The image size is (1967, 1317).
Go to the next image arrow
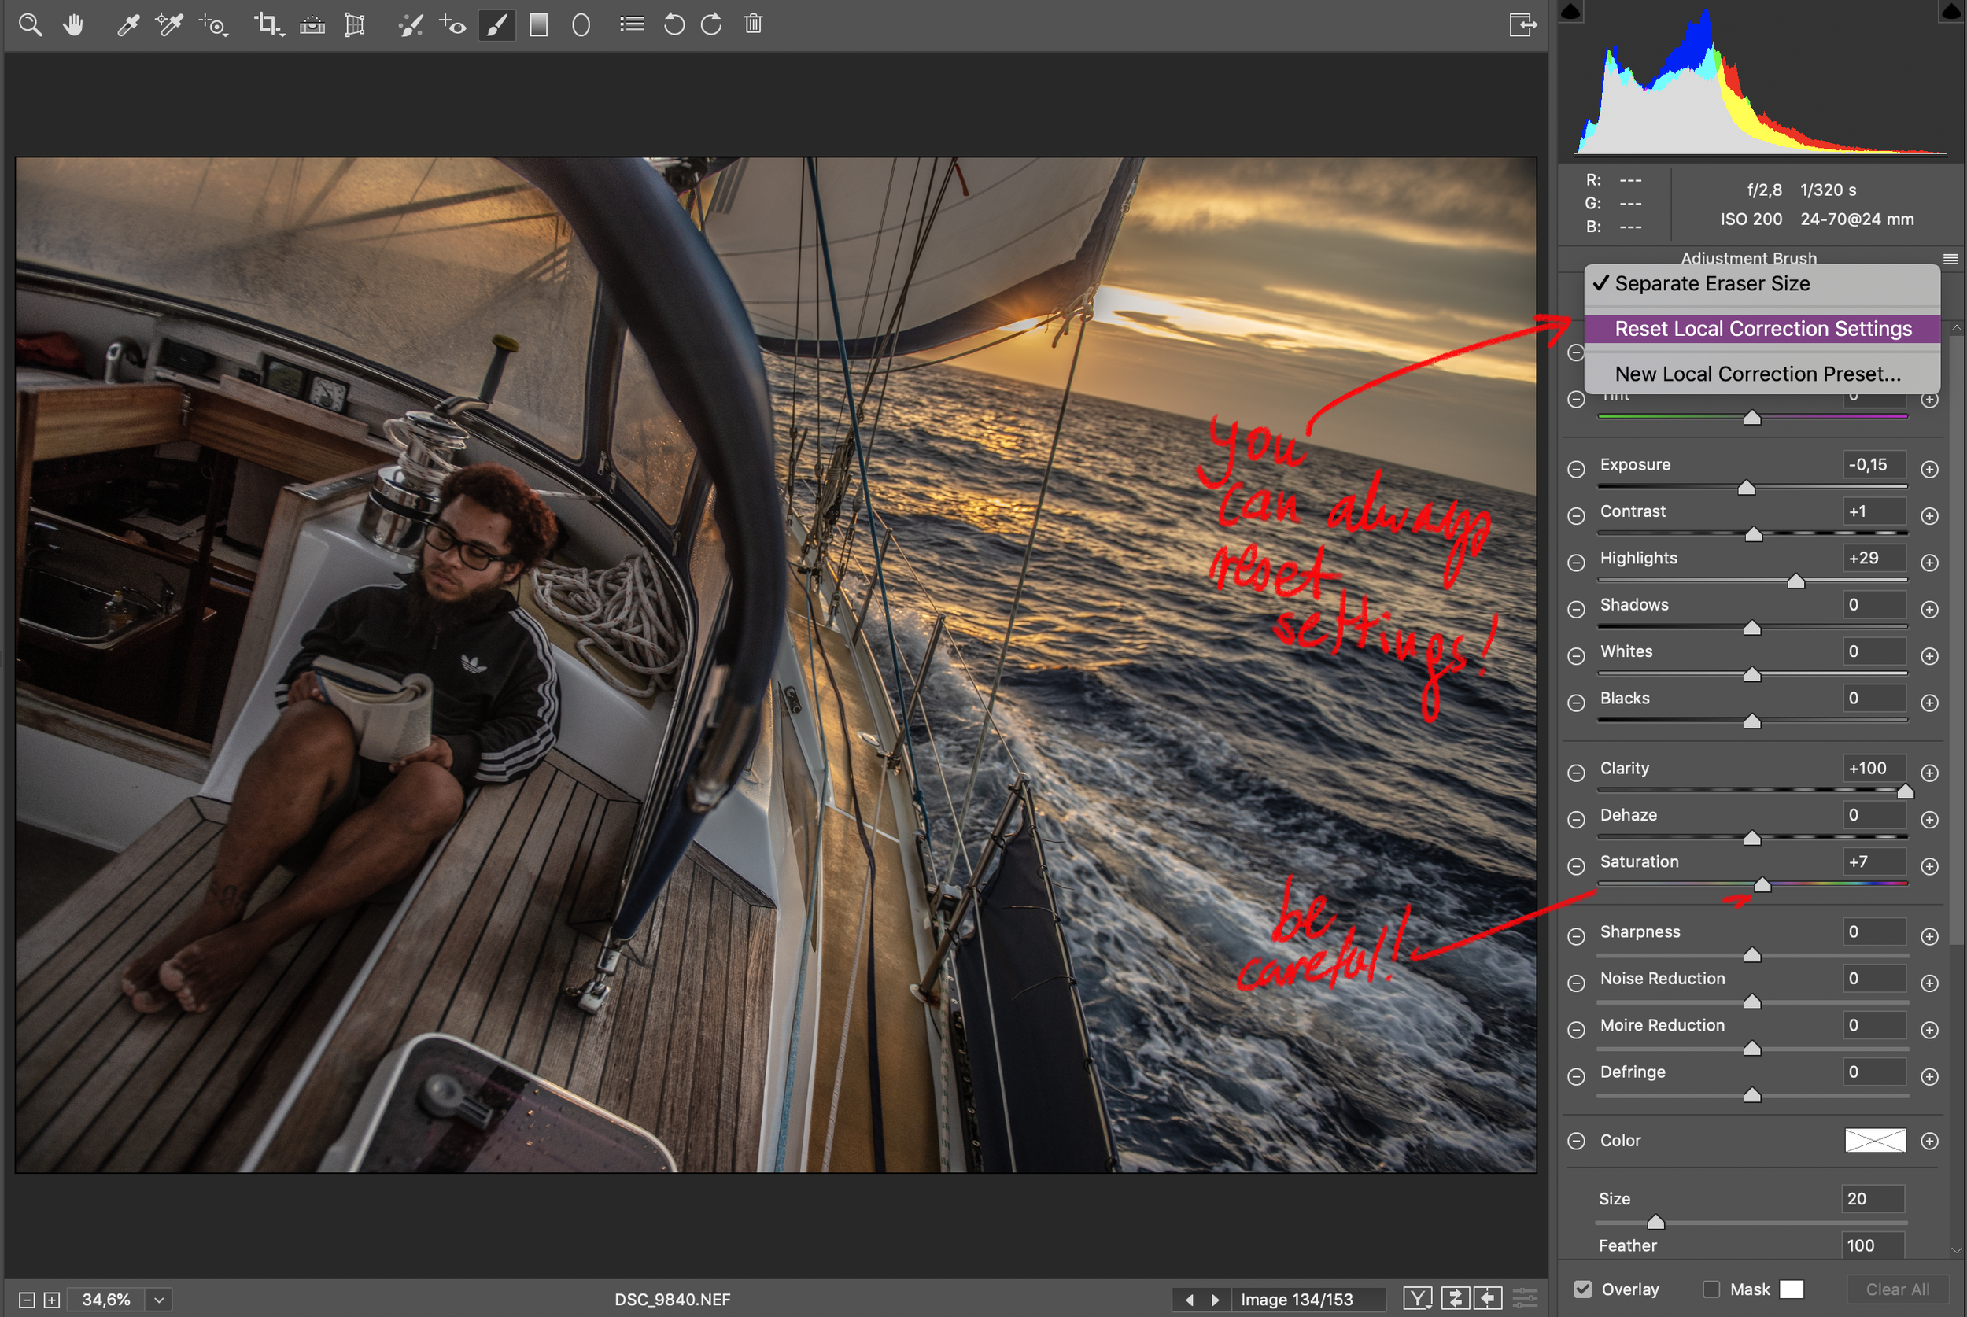tap(1216, 1300)
